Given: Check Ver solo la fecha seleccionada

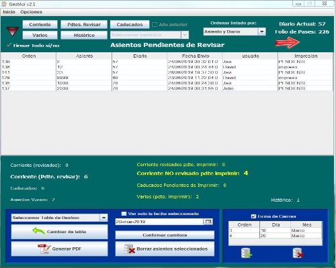Looking at the screenshot, I should 124,214.
